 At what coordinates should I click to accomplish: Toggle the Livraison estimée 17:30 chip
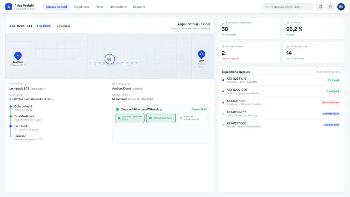(x=130, y=118)
